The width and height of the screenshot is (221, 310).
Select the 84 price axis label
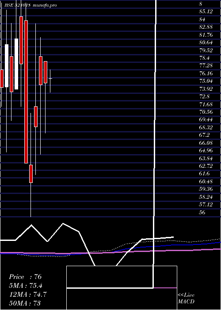tap(202, 19)
